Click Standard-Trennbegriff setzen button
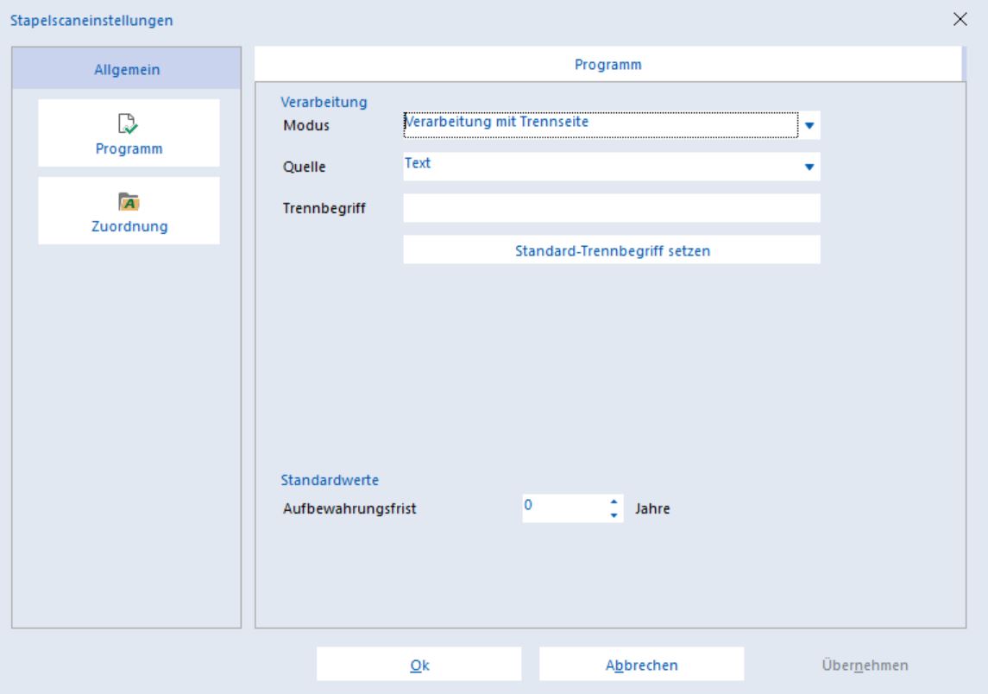988x694 pixels. (612, 250)
